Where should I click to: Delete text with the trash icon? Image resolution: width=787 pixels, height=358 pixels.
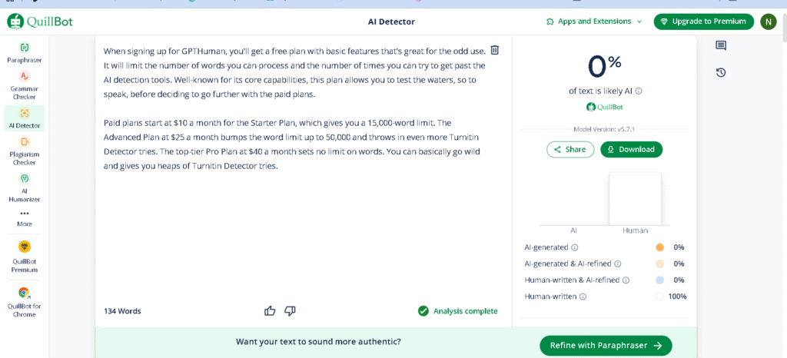(495, 50)
